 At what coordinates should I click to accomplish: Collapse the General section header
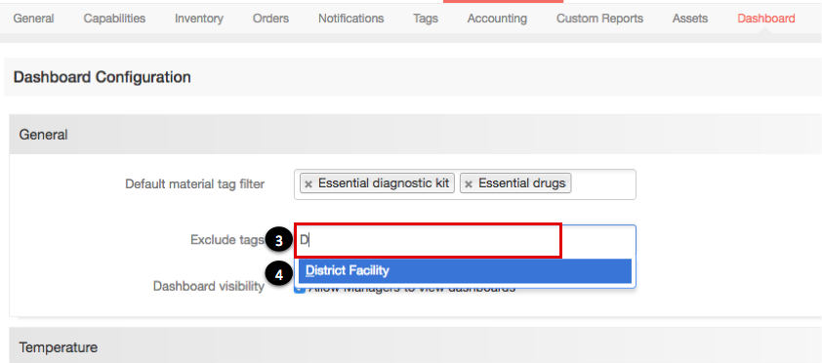[415, 134]
